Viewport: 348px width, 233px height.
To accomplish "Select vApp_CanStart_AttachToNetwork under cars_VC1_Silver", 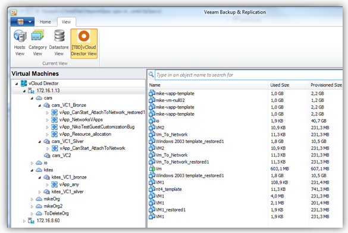I will (93, 148).
